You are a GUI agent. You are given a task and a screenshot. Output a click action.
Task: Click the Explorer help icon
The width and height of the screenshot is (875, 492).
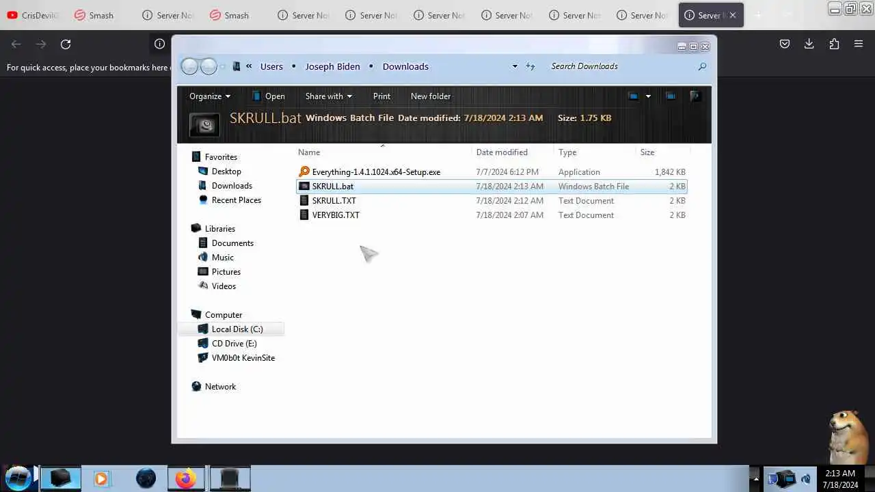click(695, 96)
